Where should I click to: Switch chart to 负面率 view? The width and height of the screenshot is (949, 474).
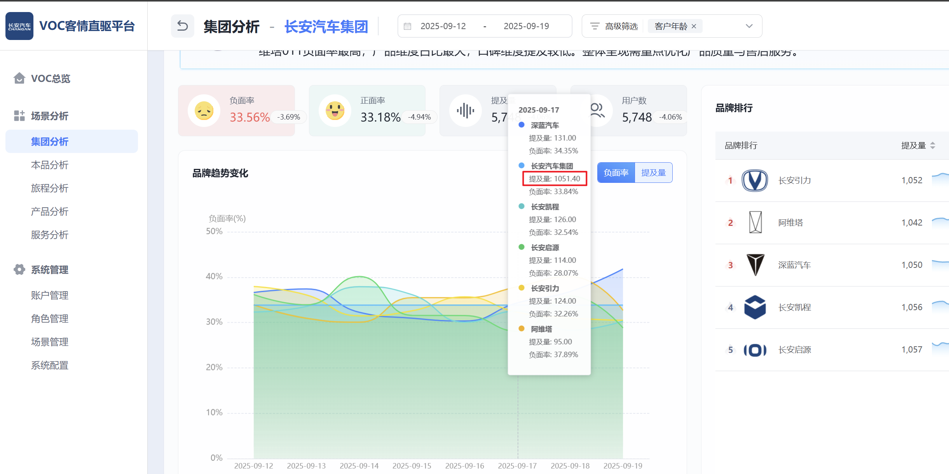click(x=616, y=173)
